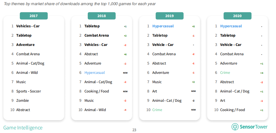Select the 2017 year header

pos(34,16)
